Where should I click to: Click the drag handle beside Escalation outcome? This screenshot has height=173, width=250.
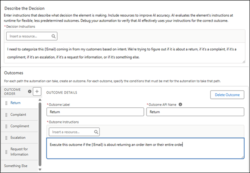(x=6, y=137)
